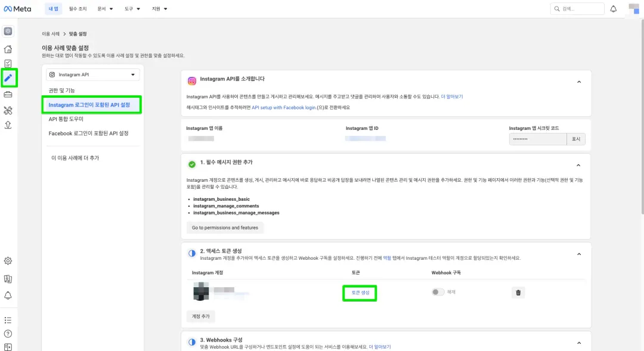
Task: Select 권한 및 기능 in side menu
Action: (x=61, y=91)
